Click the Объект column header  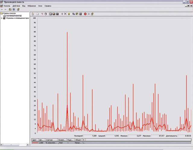coord(78,140)
